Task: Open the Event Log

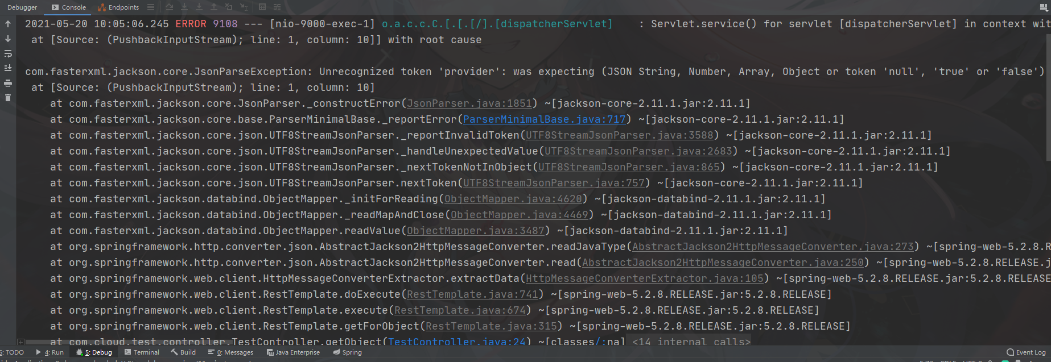Action: [1026, 352]
